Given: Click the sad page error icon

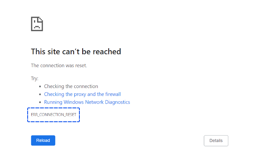Looking at the screenshot, I should (x=37, y=24).
